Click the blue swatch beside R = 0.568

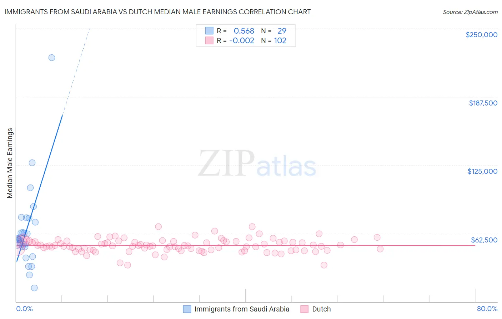pyautogui.click(x=209, y=31)
